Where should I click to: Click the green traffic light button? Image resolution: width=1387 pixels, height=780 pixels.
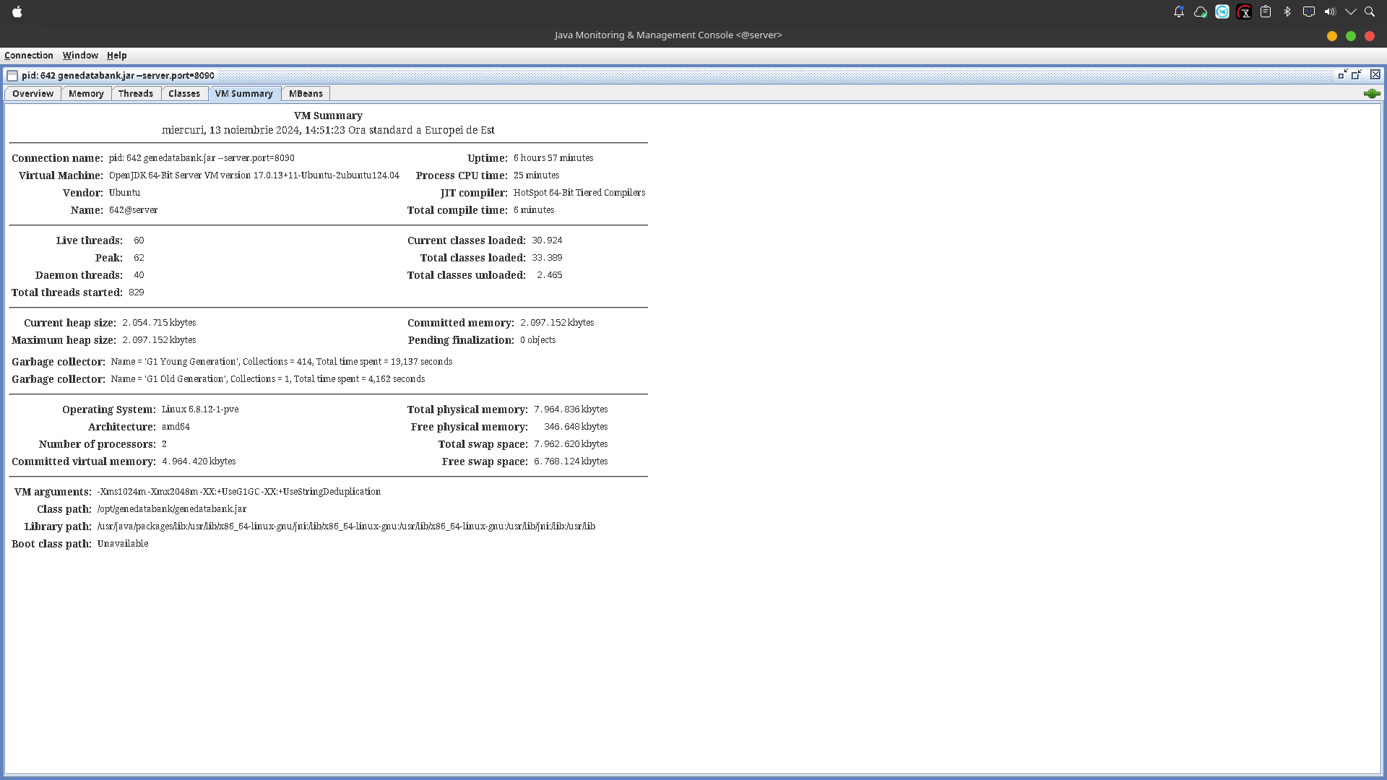tap(1351, 35)
